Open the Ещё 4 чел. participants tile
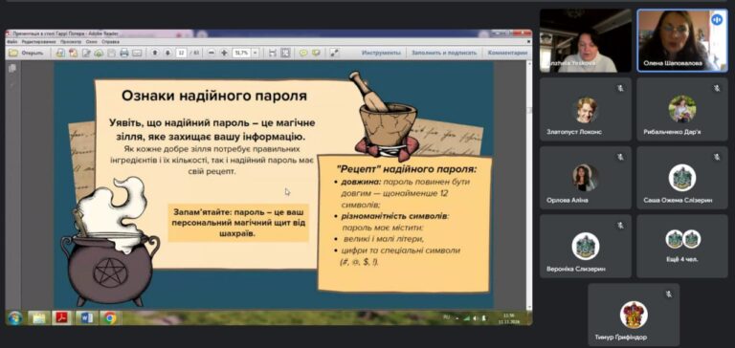Viewport: 735px width, 348px height. (682, 247)
